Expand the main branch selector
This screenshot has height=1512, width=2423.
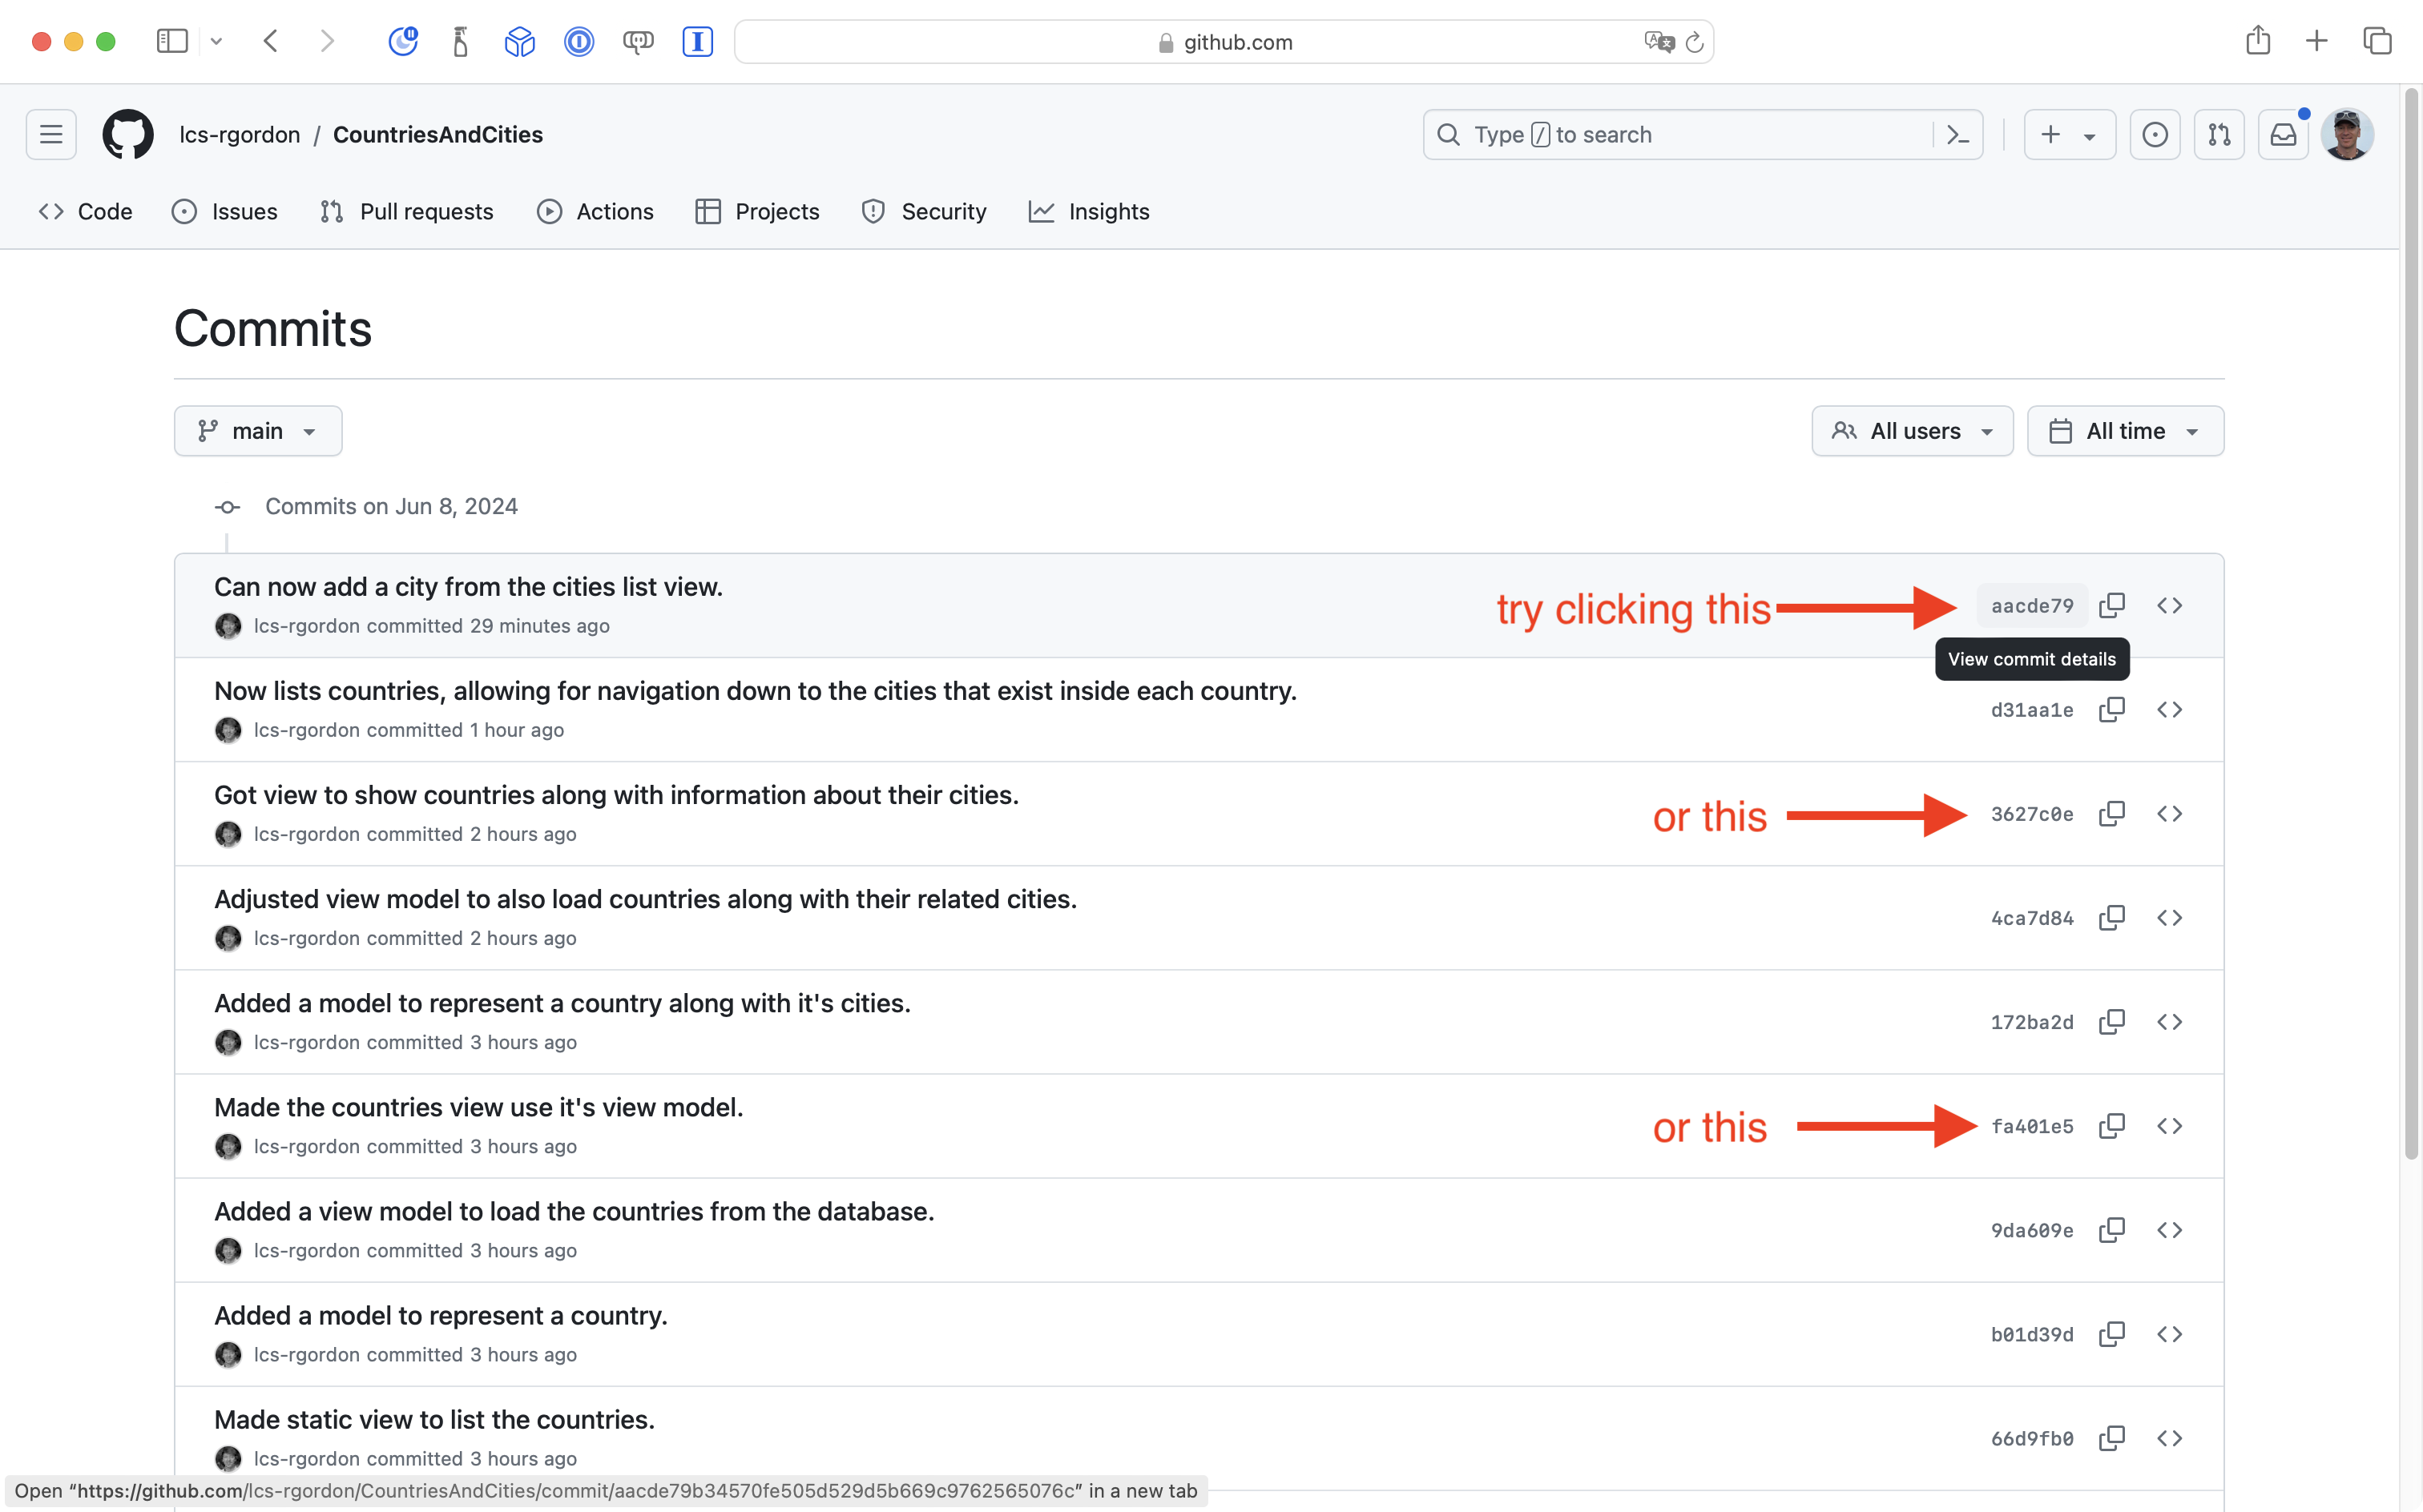[258, 431]
